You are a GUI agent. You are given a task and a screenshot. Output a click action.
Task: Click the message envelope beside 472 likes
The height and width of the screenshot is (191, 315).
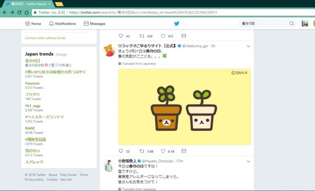tap(184, 36)
